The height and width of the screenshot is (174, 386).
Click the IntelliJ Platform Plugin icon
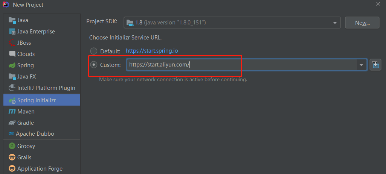[x=12, y=88]
